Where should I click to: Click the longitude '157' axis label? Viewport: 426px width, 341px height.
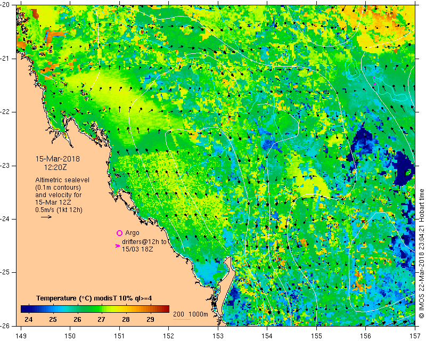click(x=415, y=336)
